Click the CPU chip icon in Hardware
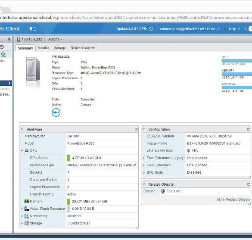The width and height of the screenshot is (252, 240). (27, 151)
